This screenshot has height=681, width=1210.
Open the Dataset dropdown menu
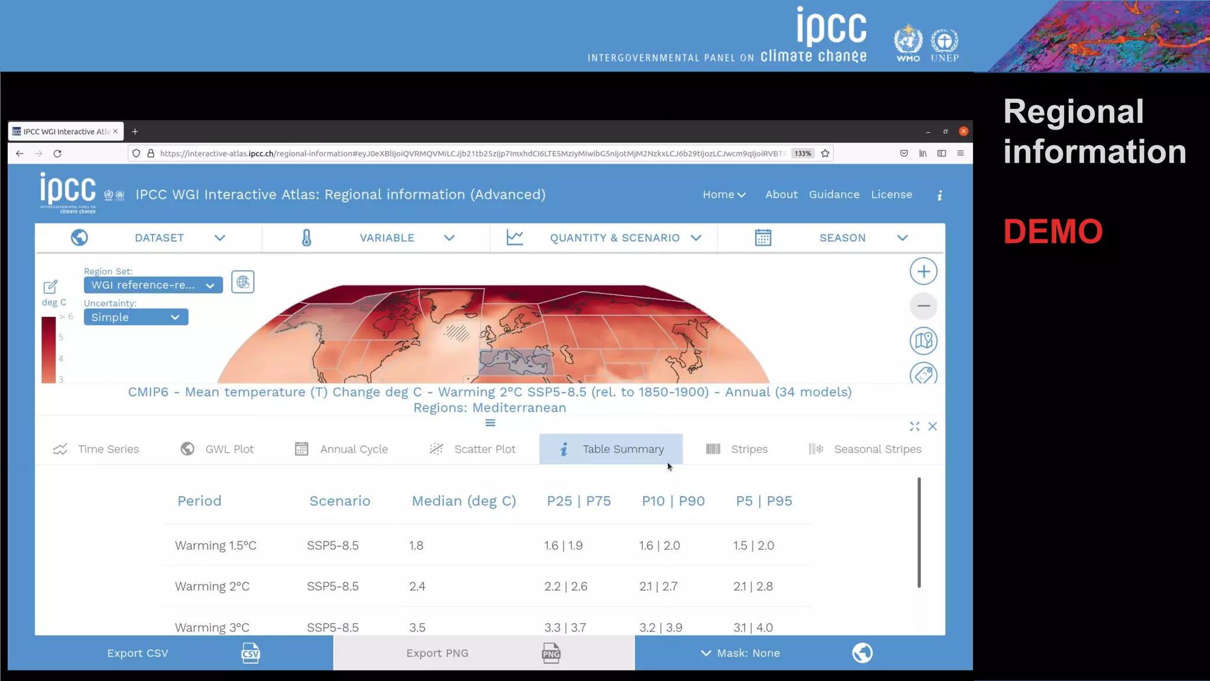pos(149,238)
